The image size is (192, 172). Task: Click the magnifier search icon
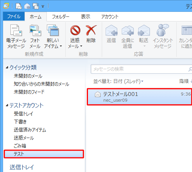click(190, 69)
